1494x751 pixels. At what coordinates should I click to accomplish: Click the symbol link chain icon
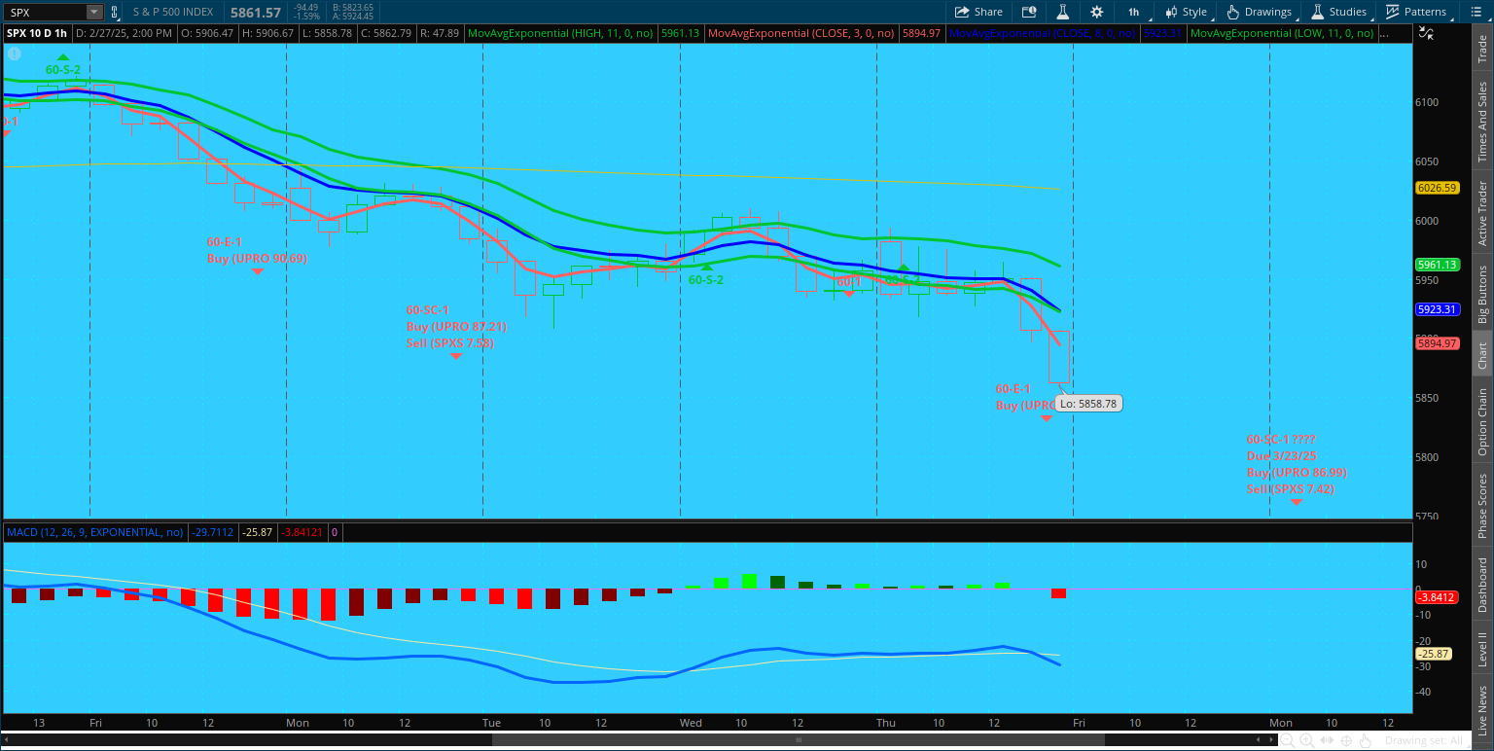[x=115, y=13]
